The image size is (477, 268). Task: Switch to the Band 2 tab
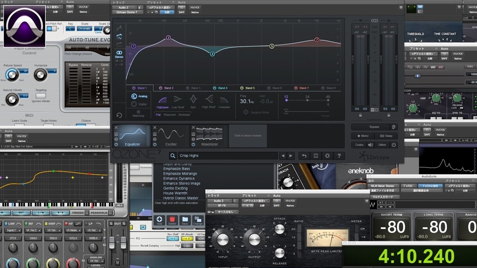pos(167,88)
